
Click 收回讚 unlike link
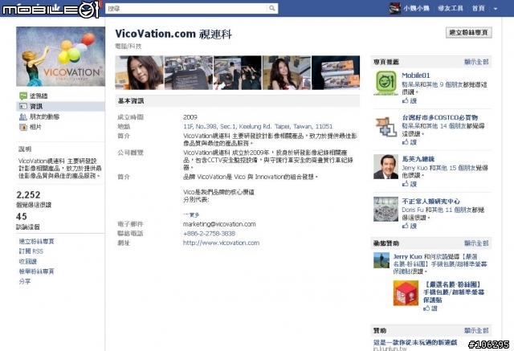tap(28, 262)
